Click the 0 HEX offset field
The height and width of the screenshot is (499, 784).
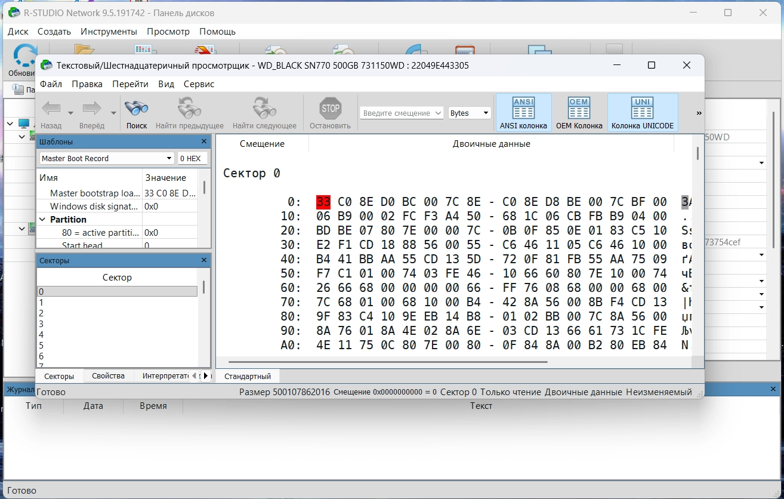click(x=193, y=158)
